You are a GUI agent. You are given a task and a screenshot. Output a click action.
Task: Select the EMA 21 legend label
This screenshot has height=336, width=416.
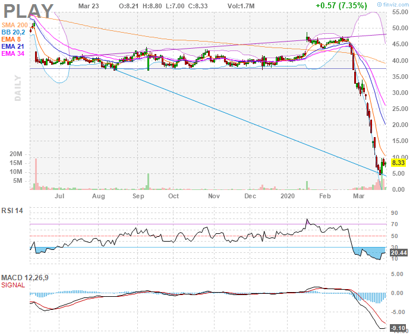point(12,46)
